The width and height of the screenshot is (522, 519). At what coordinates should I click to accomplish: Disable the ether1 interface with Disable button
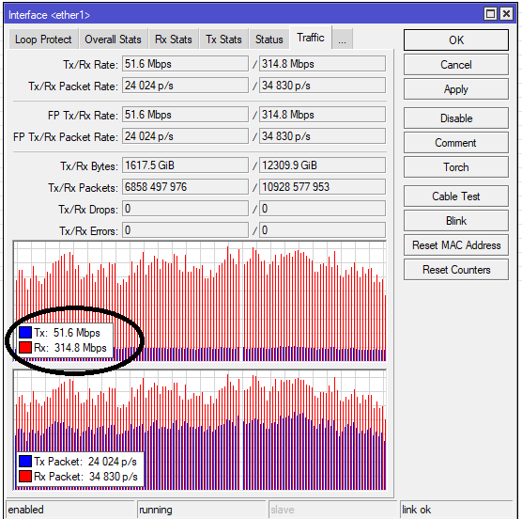456,118
